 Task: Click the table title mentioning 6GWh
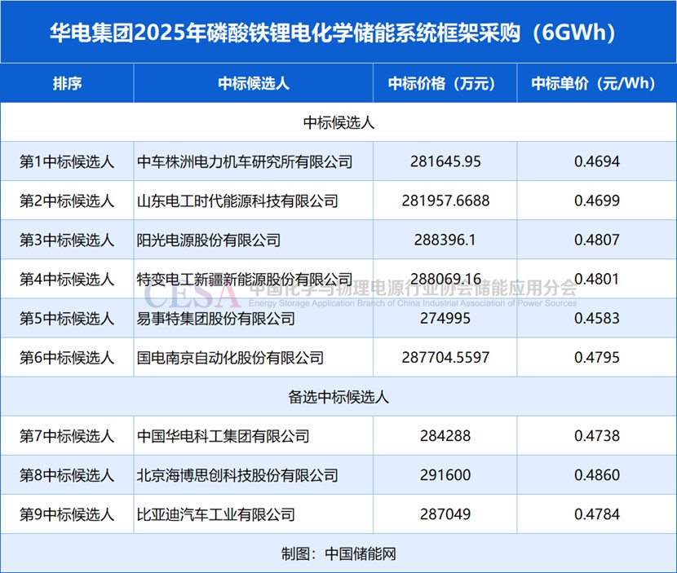[x=338, y=33]
